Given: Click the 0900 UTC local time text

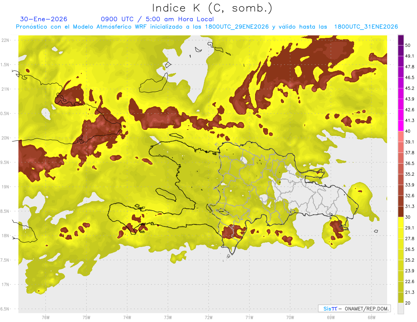Looking at the screenshot, I should 157,19.
